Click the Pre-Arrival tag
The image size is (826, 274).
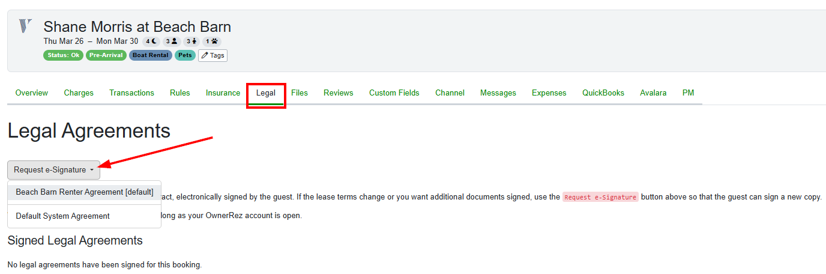coord(106,55)
